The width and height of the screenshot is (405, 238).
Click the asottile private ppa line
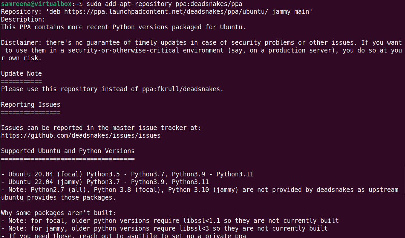124,235
